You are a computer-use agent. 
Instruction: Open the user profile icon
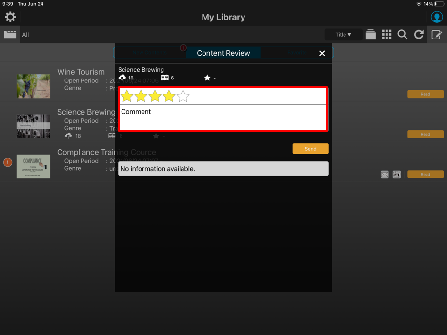click(x=436, y=17)
